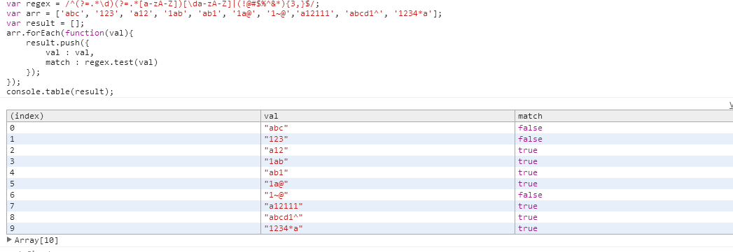733x252 pixels.
Task: Click the arr.forEach(function(val){ line
Action: coord(70,33)
